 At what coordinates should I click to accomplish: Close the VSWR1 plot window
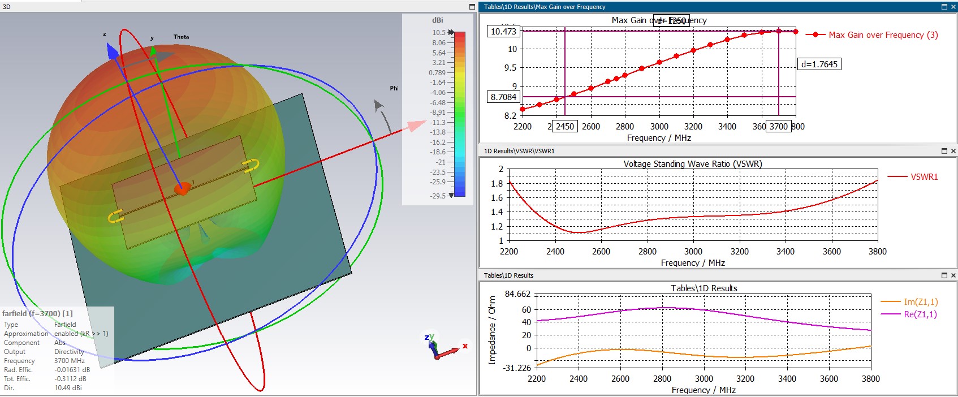click(953, 151)
